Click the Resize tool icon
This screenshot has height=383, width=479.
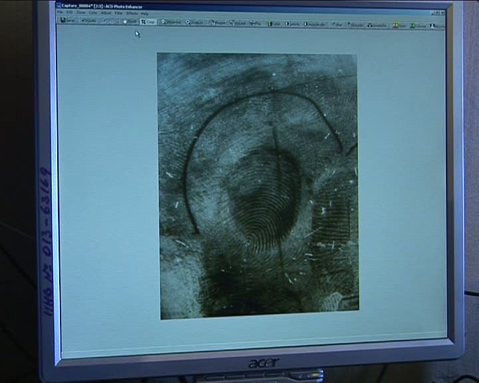pos(218,23)
